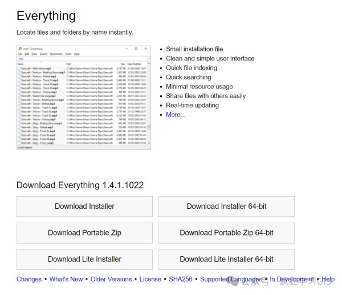Viewport: 342px width, 295px height.
Task: Open the Changes link
Action: tap(29, 279)
